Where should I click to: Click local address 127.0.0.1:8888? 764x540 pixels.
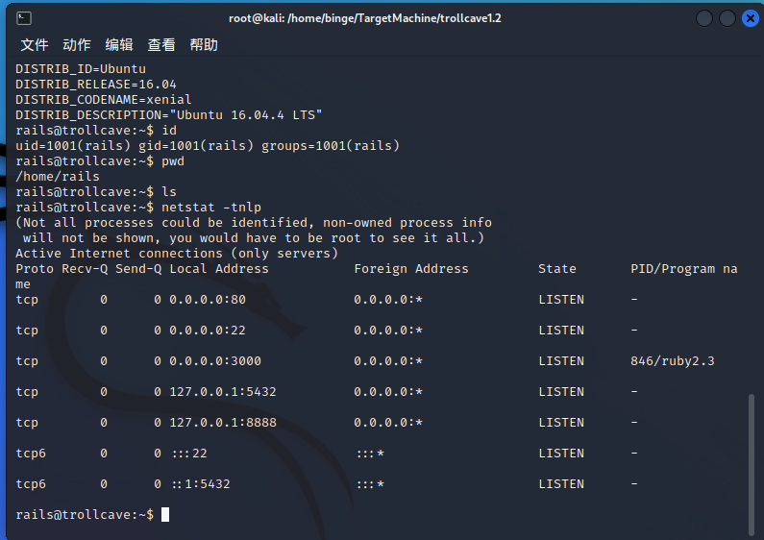(223, 423)
